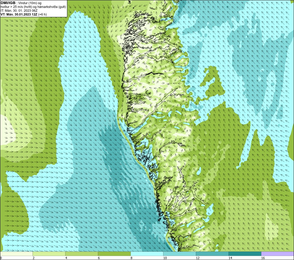Image resolution: width=294 pixels, height=260 pixels.
Task: Click the purple above-16 m/s legend band
Action: (x=278, y=254)
